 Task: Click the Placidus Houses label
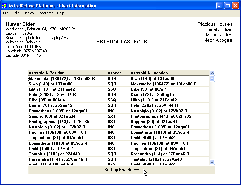pyautogui.click(x=215, y=24)
